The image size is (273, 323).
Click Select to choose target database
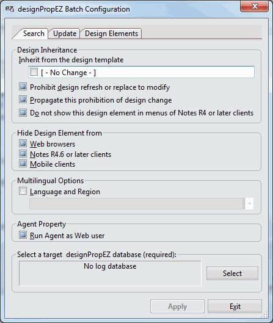pyautogui.click(x=232, y=274)
